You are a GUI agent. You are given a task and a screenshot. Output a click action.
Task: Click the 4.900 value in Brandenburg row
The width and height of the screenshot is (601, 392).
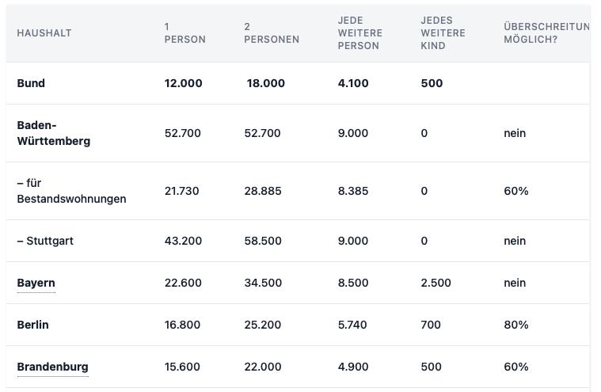click(353, 367)
